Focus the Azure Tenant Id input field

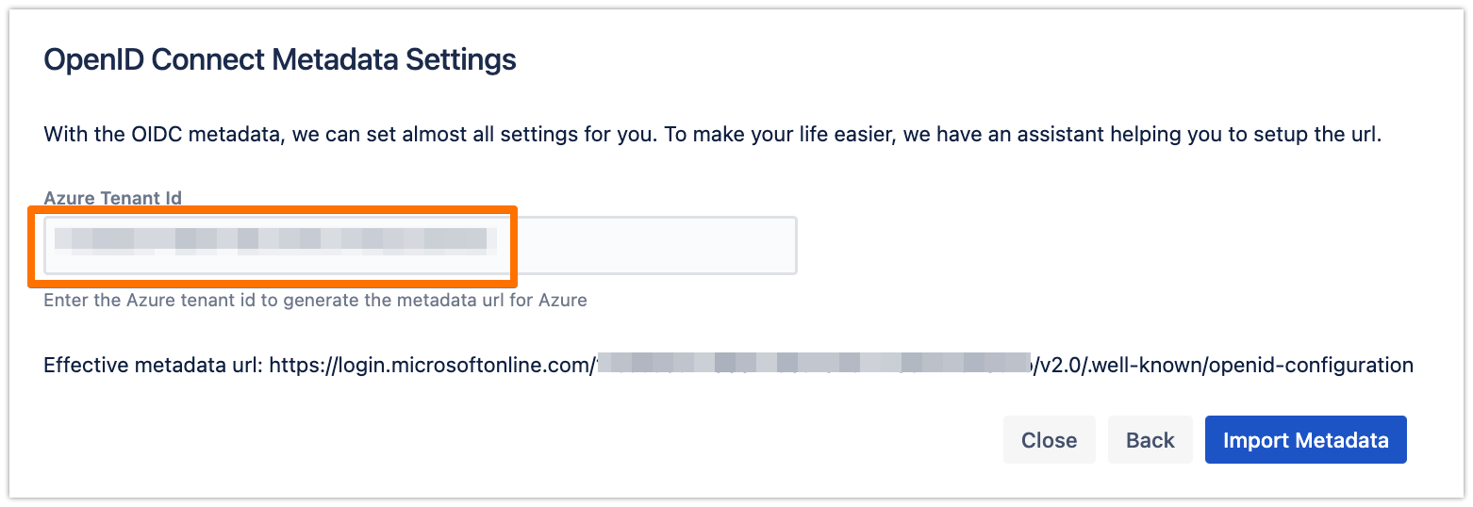pyautogui.click(x=420, y=246)
